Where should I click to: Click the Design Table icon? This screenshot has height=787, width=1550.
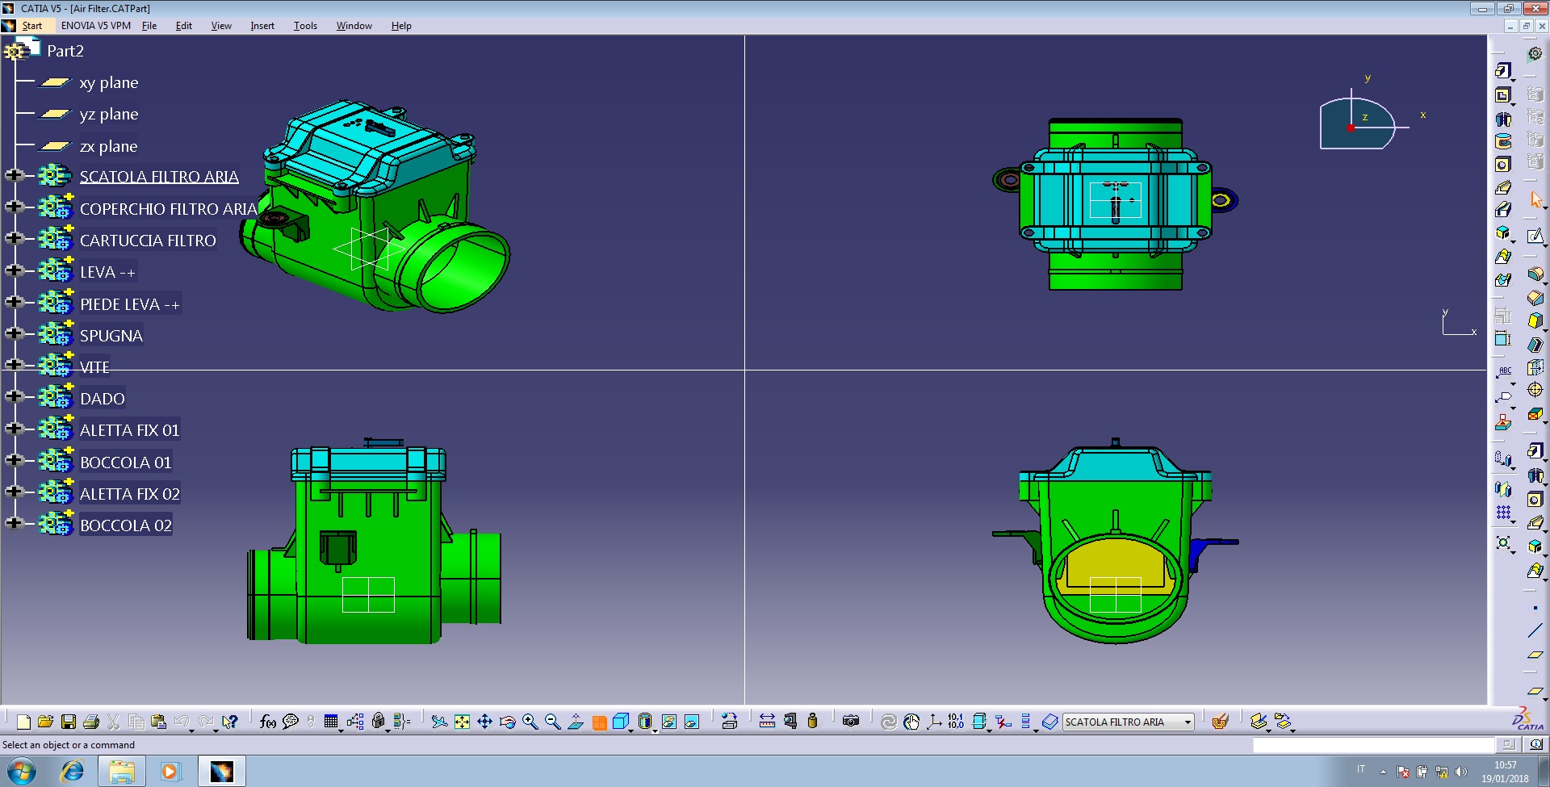point(331,722)
